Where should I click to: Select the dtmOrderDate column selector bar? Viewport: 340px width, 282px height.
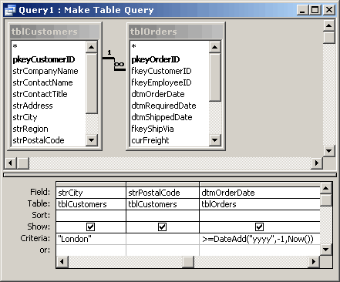tap(260, 184)
